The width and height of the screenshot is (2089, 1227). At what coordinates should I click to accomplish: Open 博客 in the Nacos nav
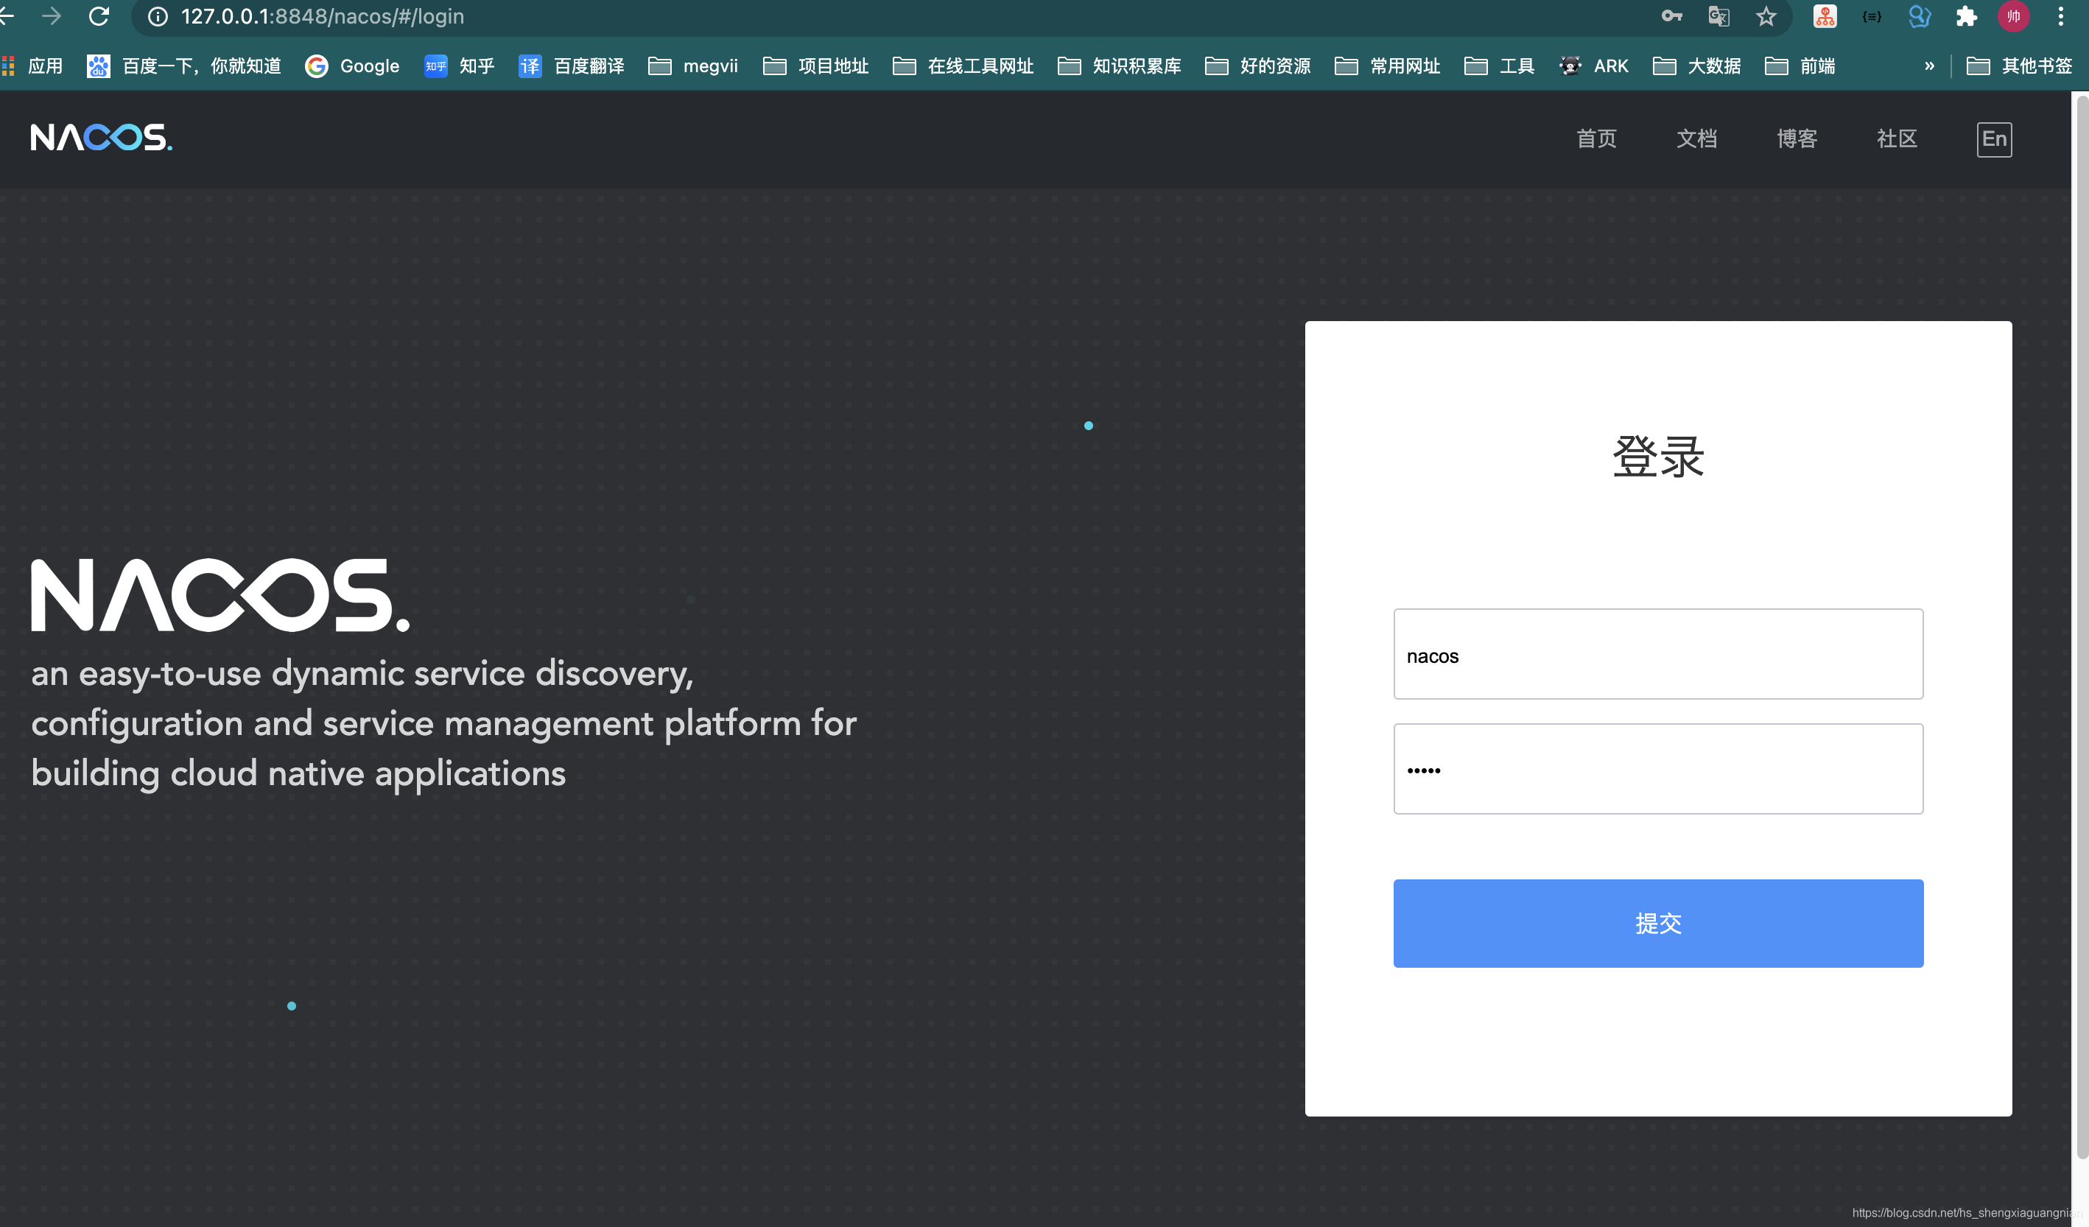[1797, 138]
